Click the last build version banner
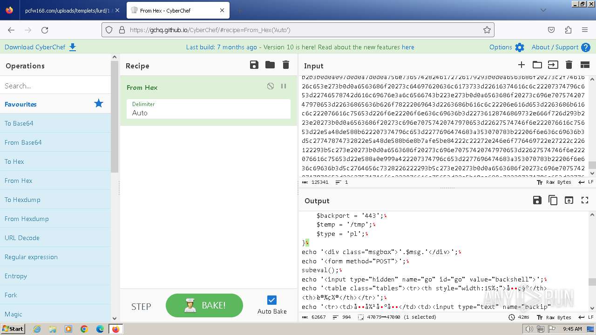 (300, 47)
